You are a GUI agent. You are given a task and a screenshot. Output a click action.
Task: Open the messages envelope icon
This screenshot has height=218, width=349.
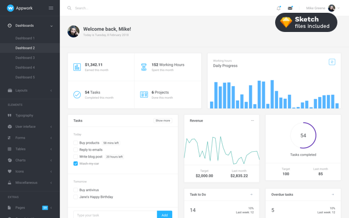290,8
